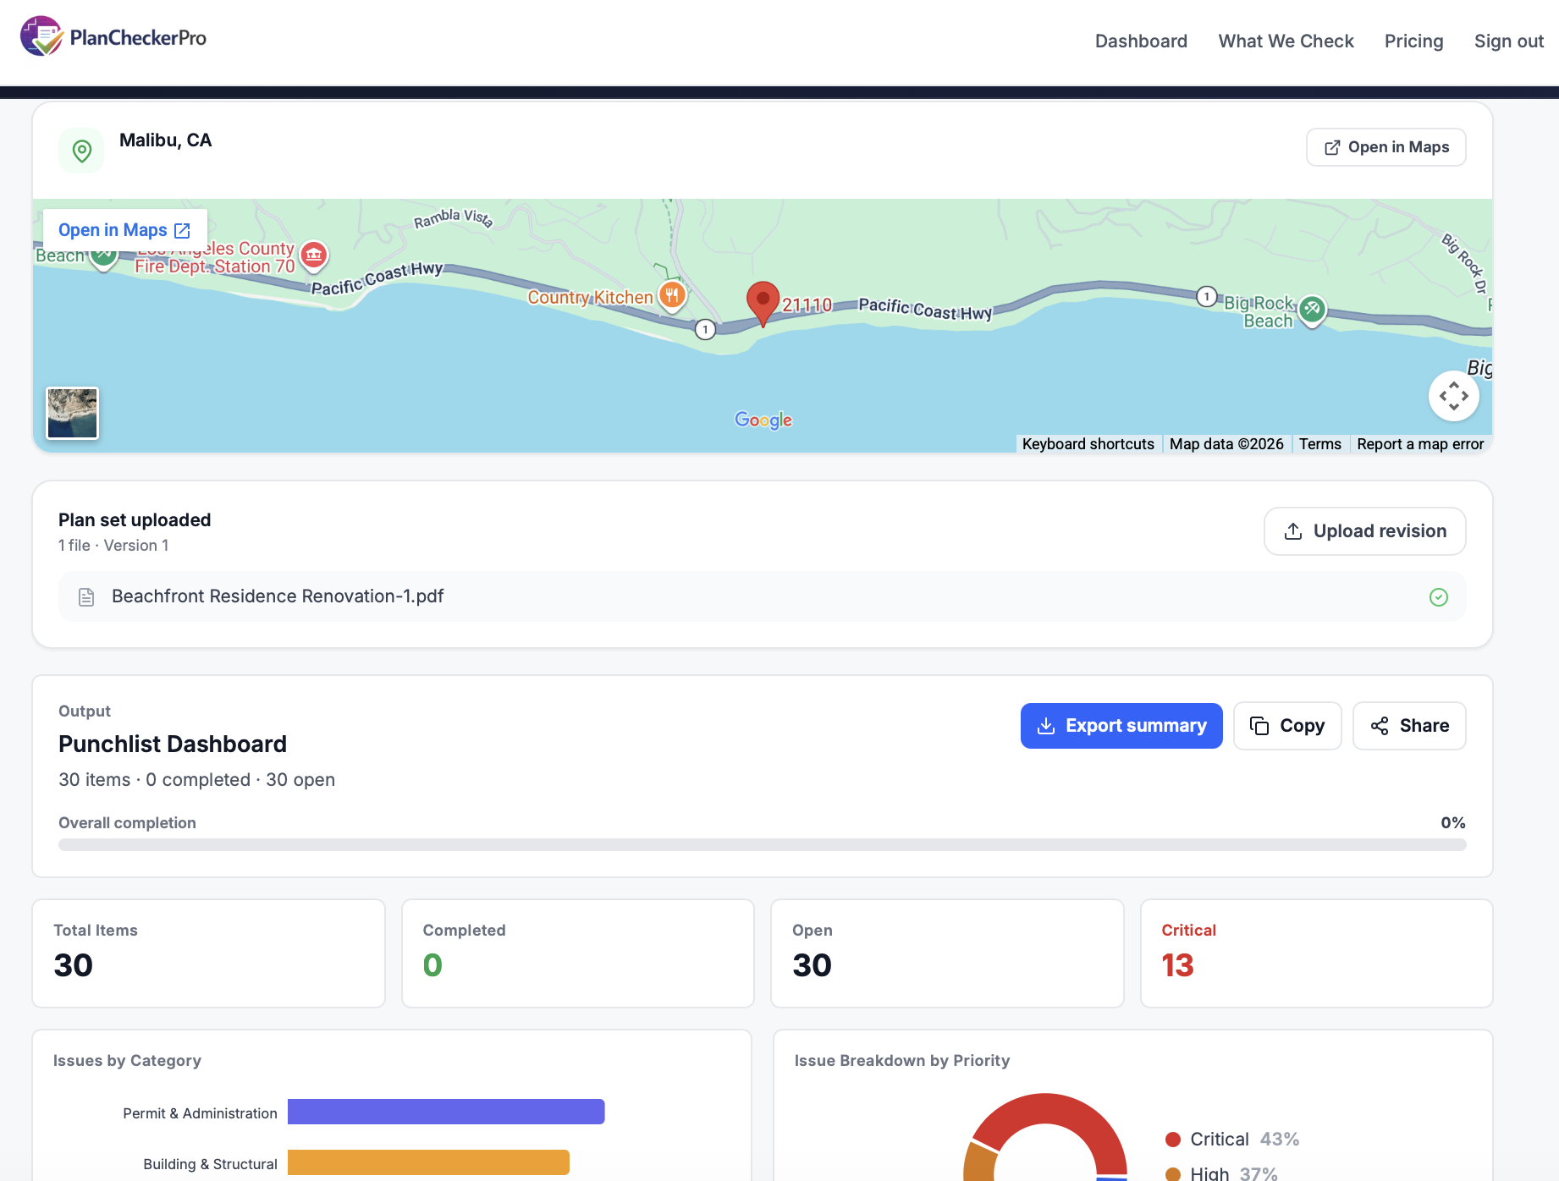Click the Malibu, CA location title
The image size is (1559, 1181).
165,140
